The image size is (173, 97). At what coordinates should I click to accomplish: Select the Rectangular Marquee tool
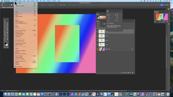tap(7, 21)
